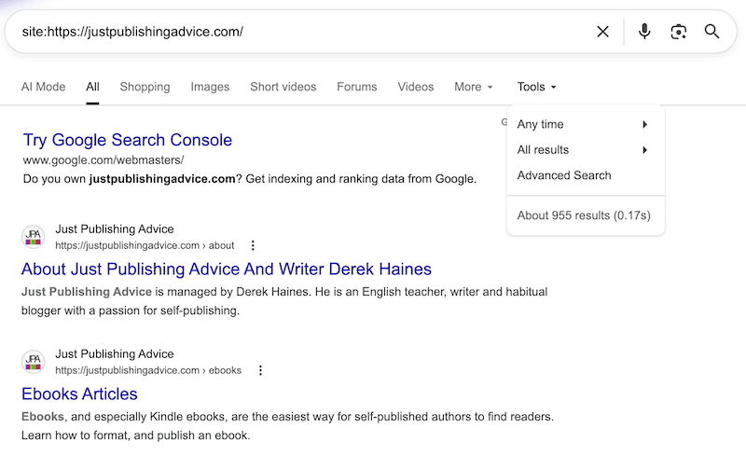Open three-dot menu beside the about result
The height and width of the screenshot is (456, 746).
253,245
